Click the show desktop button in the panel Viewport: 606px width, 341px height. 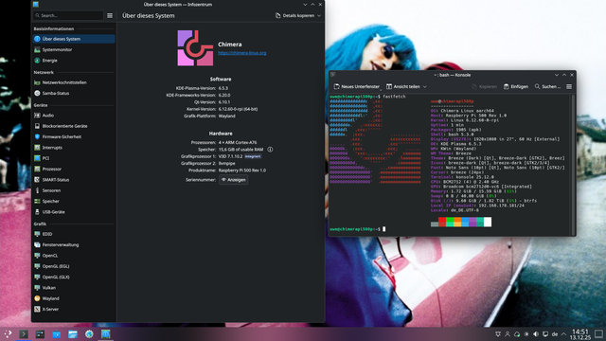tap(598, 334)
